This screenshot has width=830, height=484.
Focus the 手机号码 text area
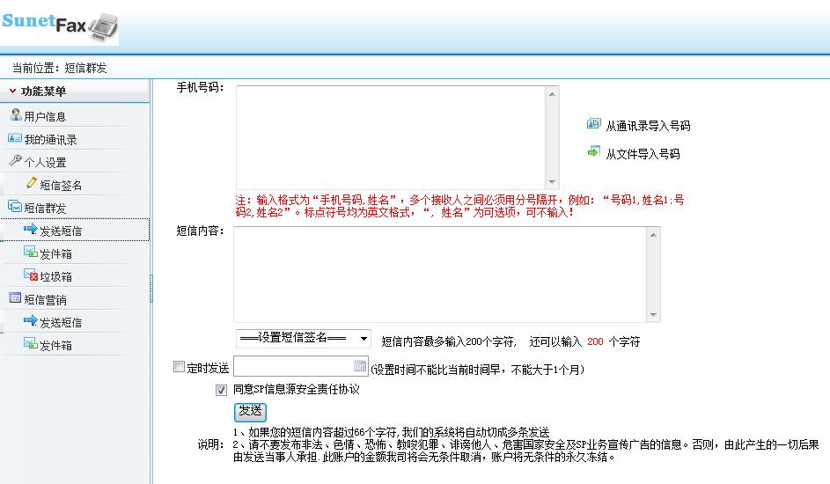point(391,137)
